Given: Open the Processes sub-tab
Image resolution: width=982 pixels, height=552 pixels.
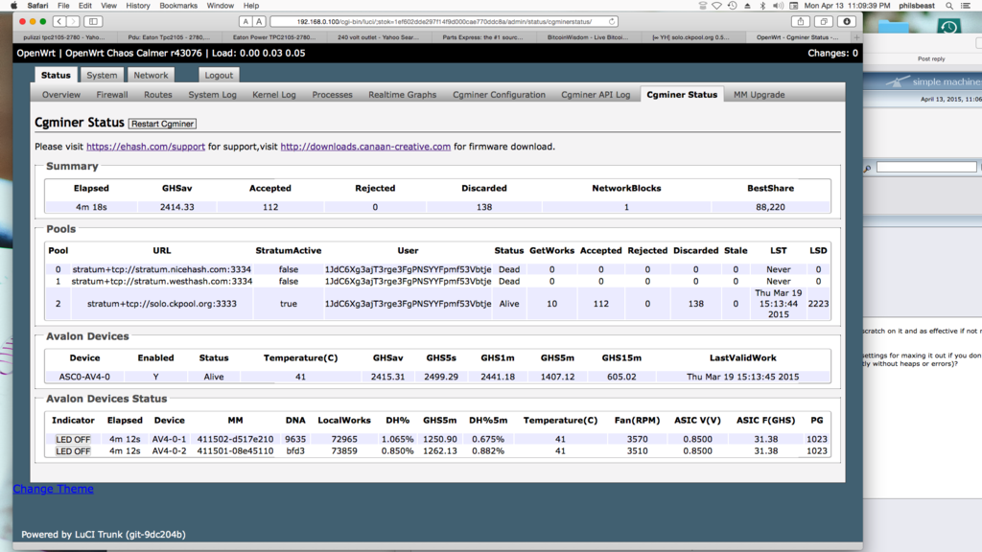Looking at the screenshot, I should [332, 95].
